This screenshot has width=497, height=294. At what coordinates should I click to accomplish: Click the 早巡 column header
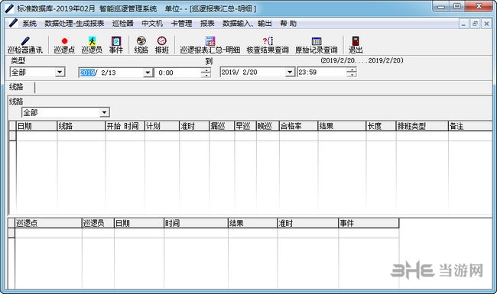click(x=245, y=126)
